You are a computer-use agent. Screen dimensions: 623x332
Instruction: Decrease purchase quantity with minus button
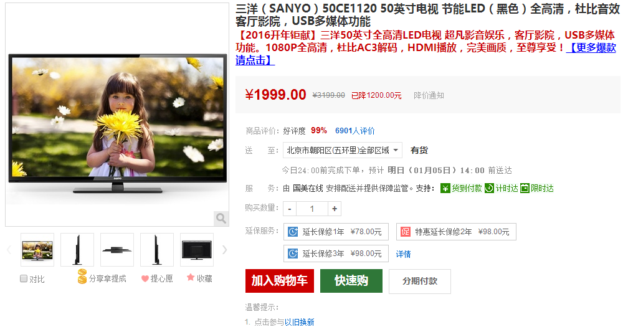(x=290, y=209)
